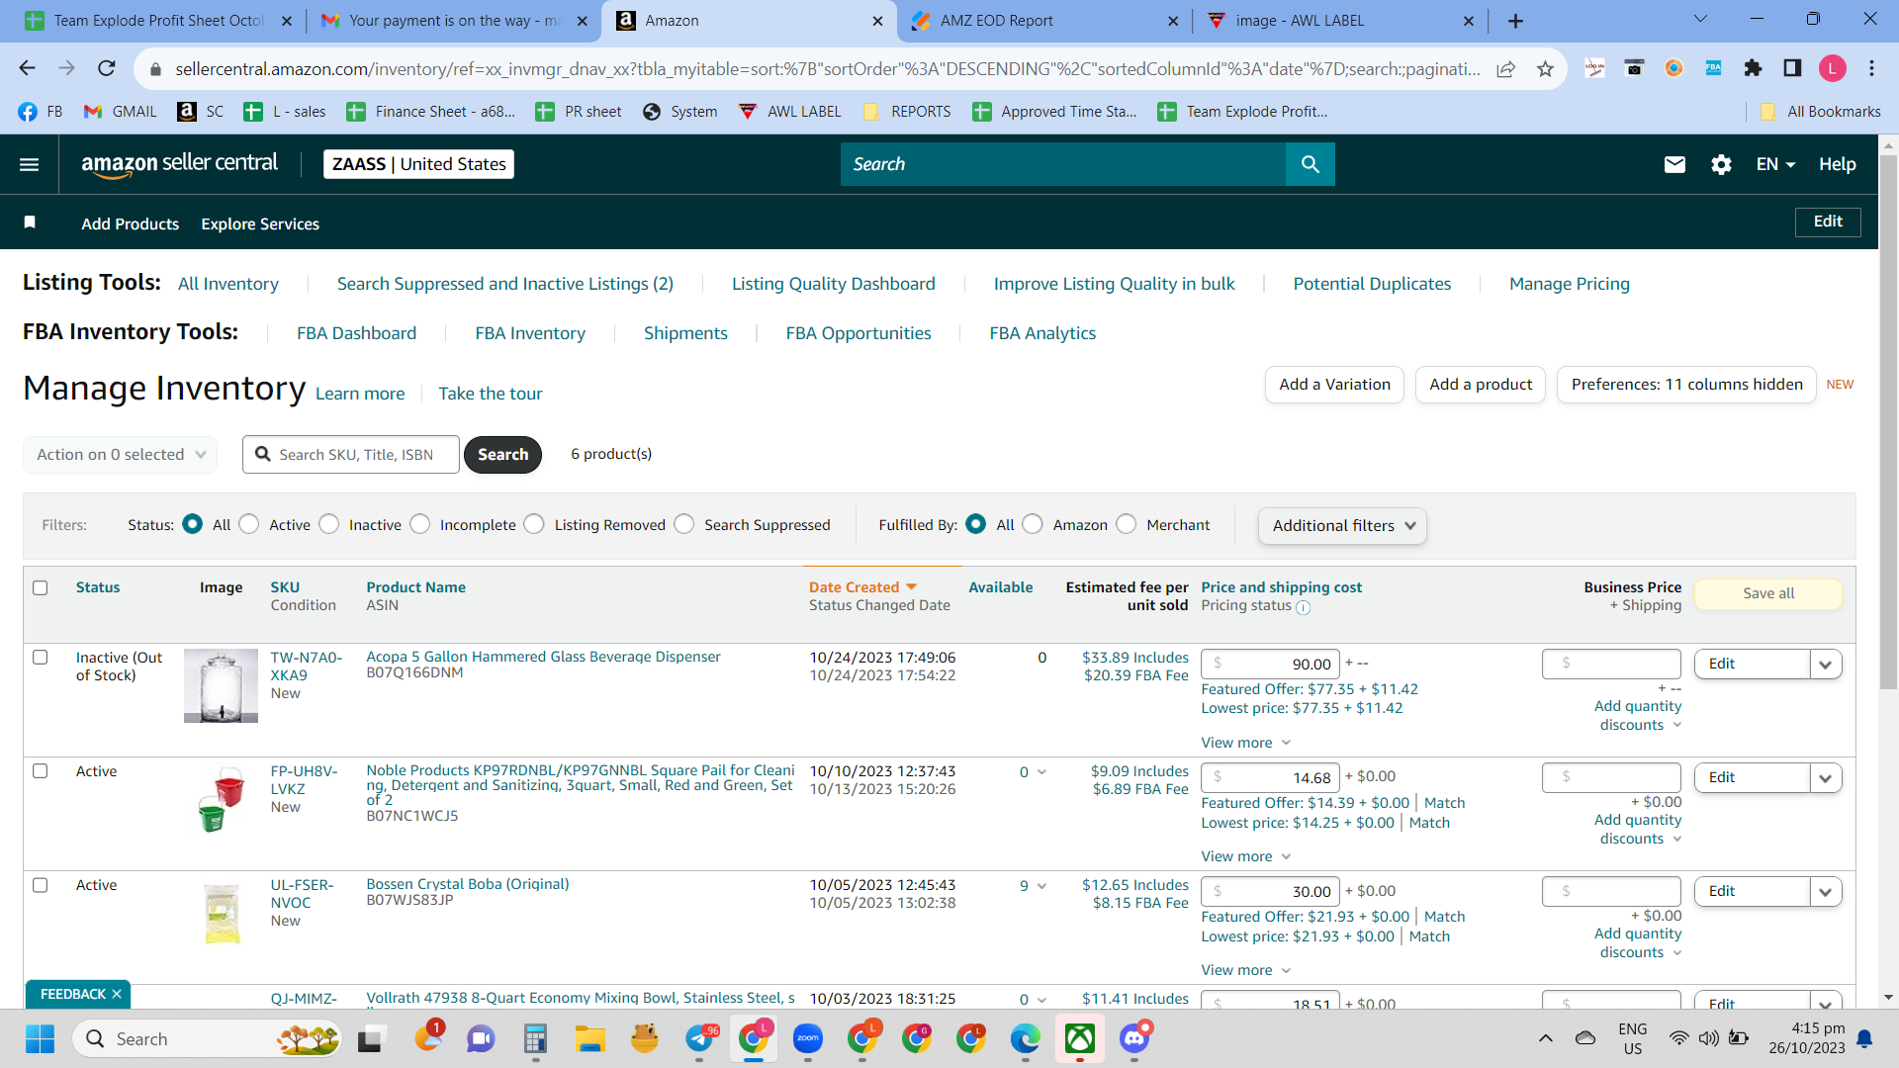Click the Amazon Seller Central logo
1899x1068 pixels.
click(x=180, y=164)
